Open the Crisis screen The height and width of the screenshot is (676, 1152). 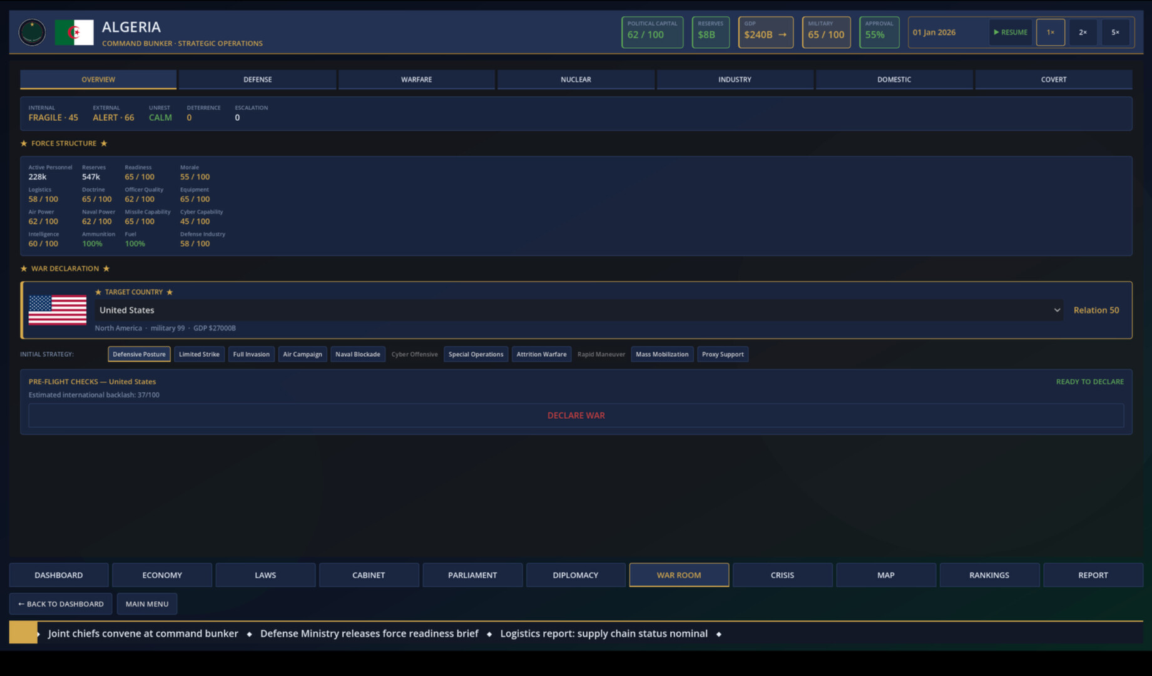pos(782,575)
